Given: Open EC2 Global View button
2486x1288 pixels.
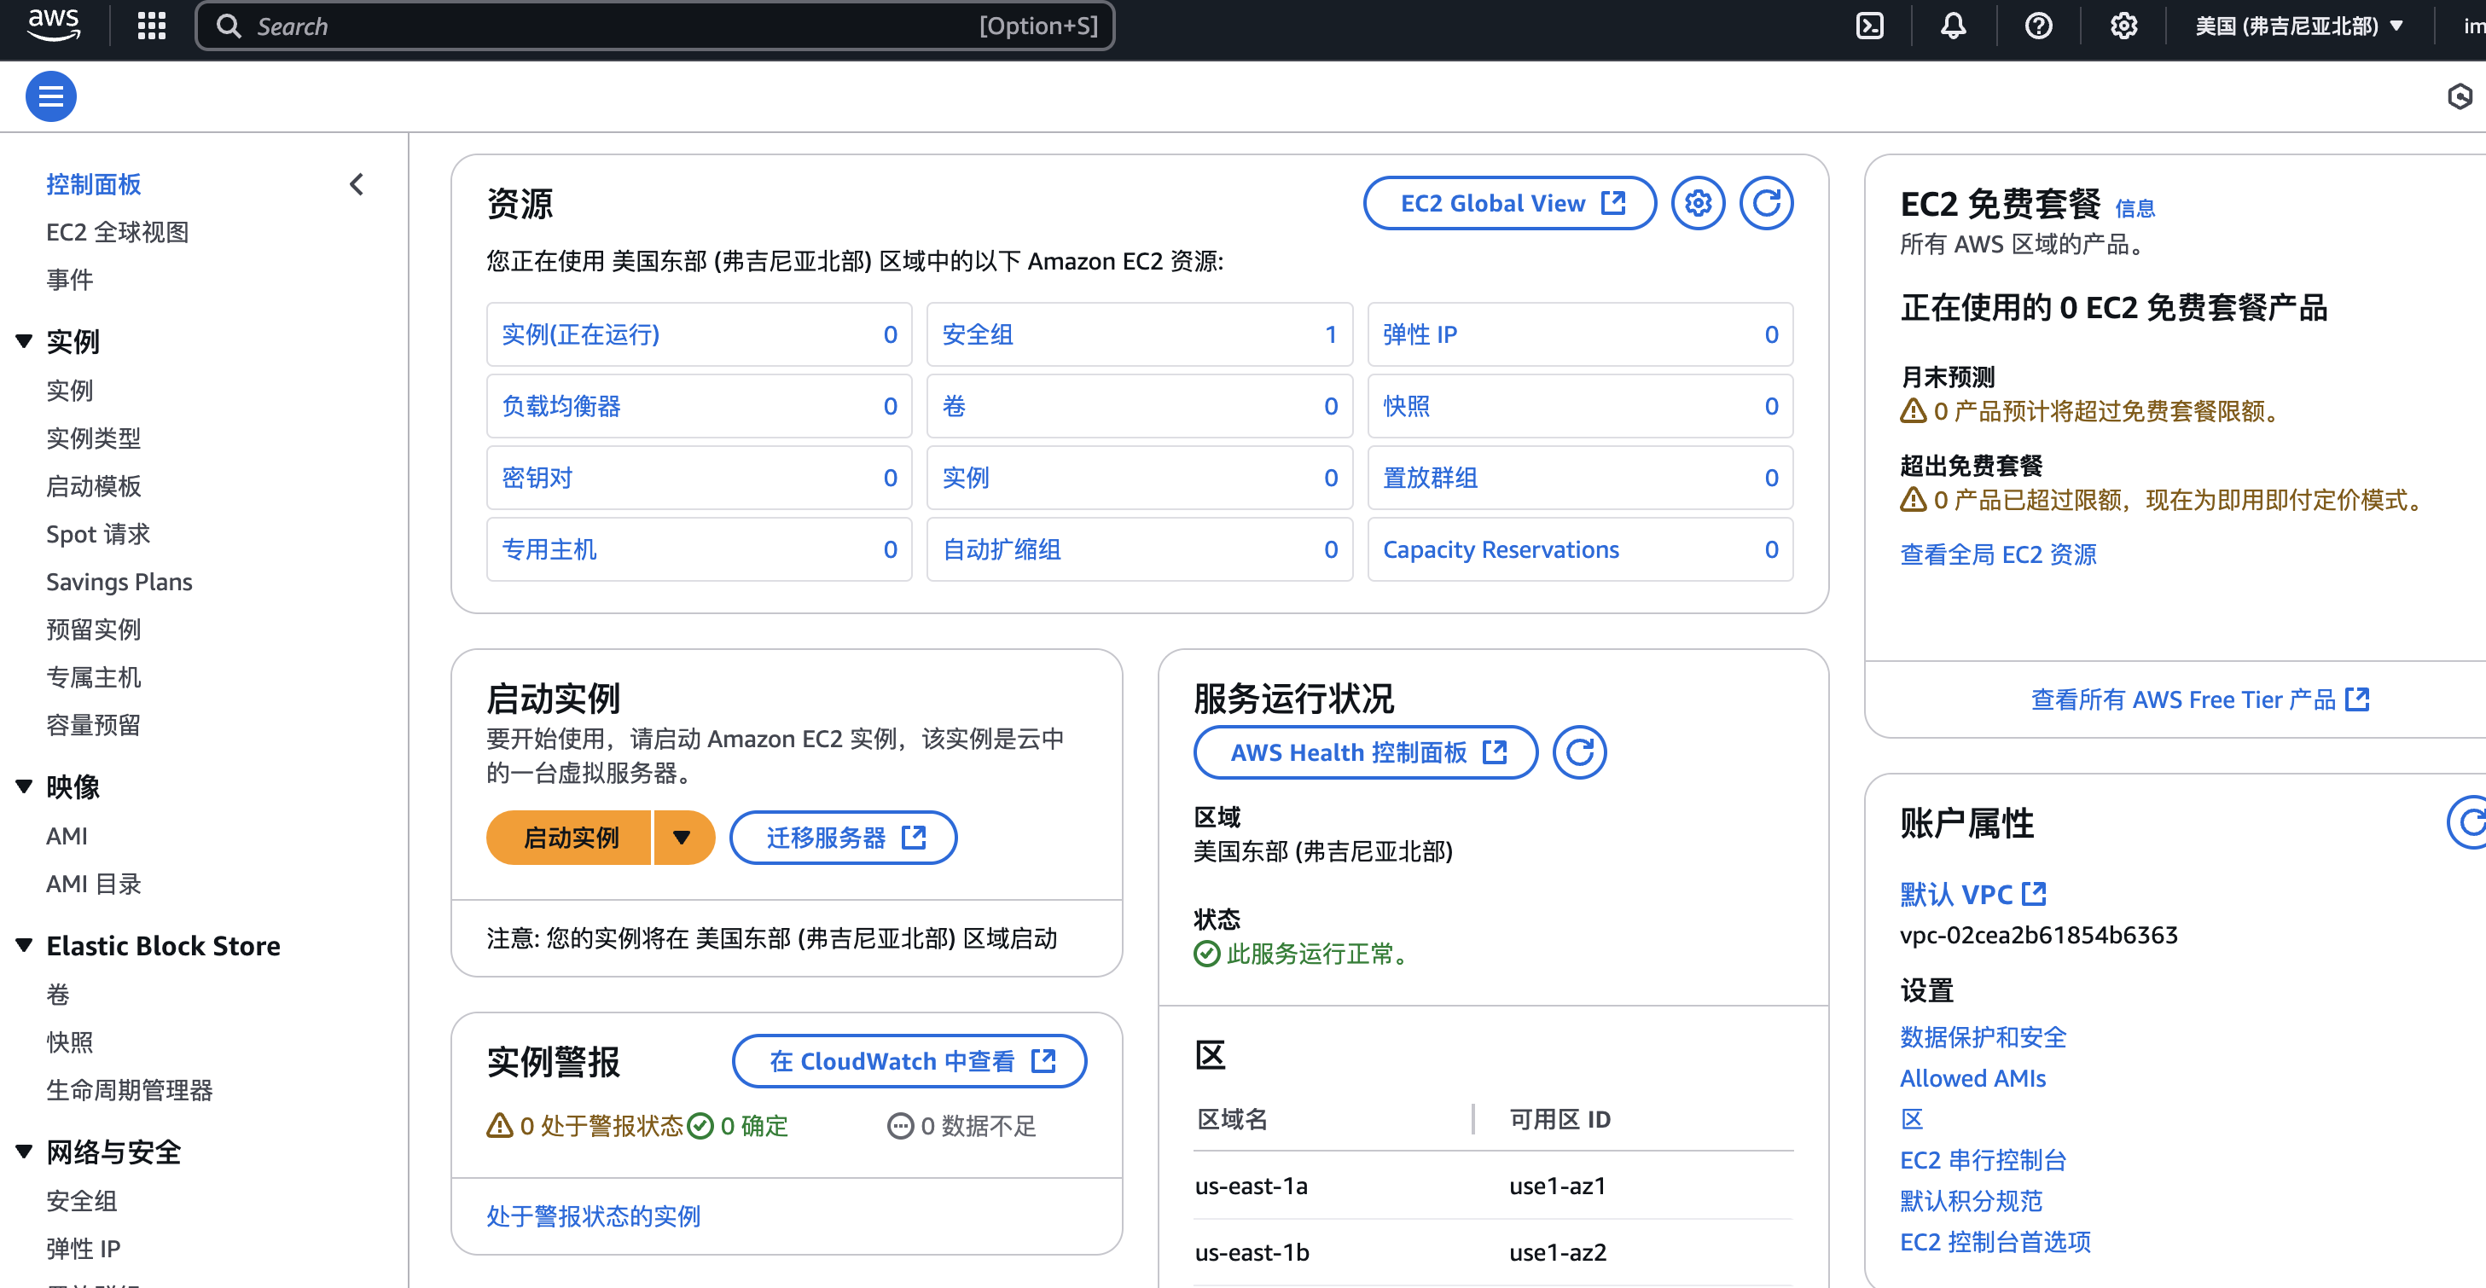Looking at the screenshot, I should pyautogui.click(x=1510, y=203).
